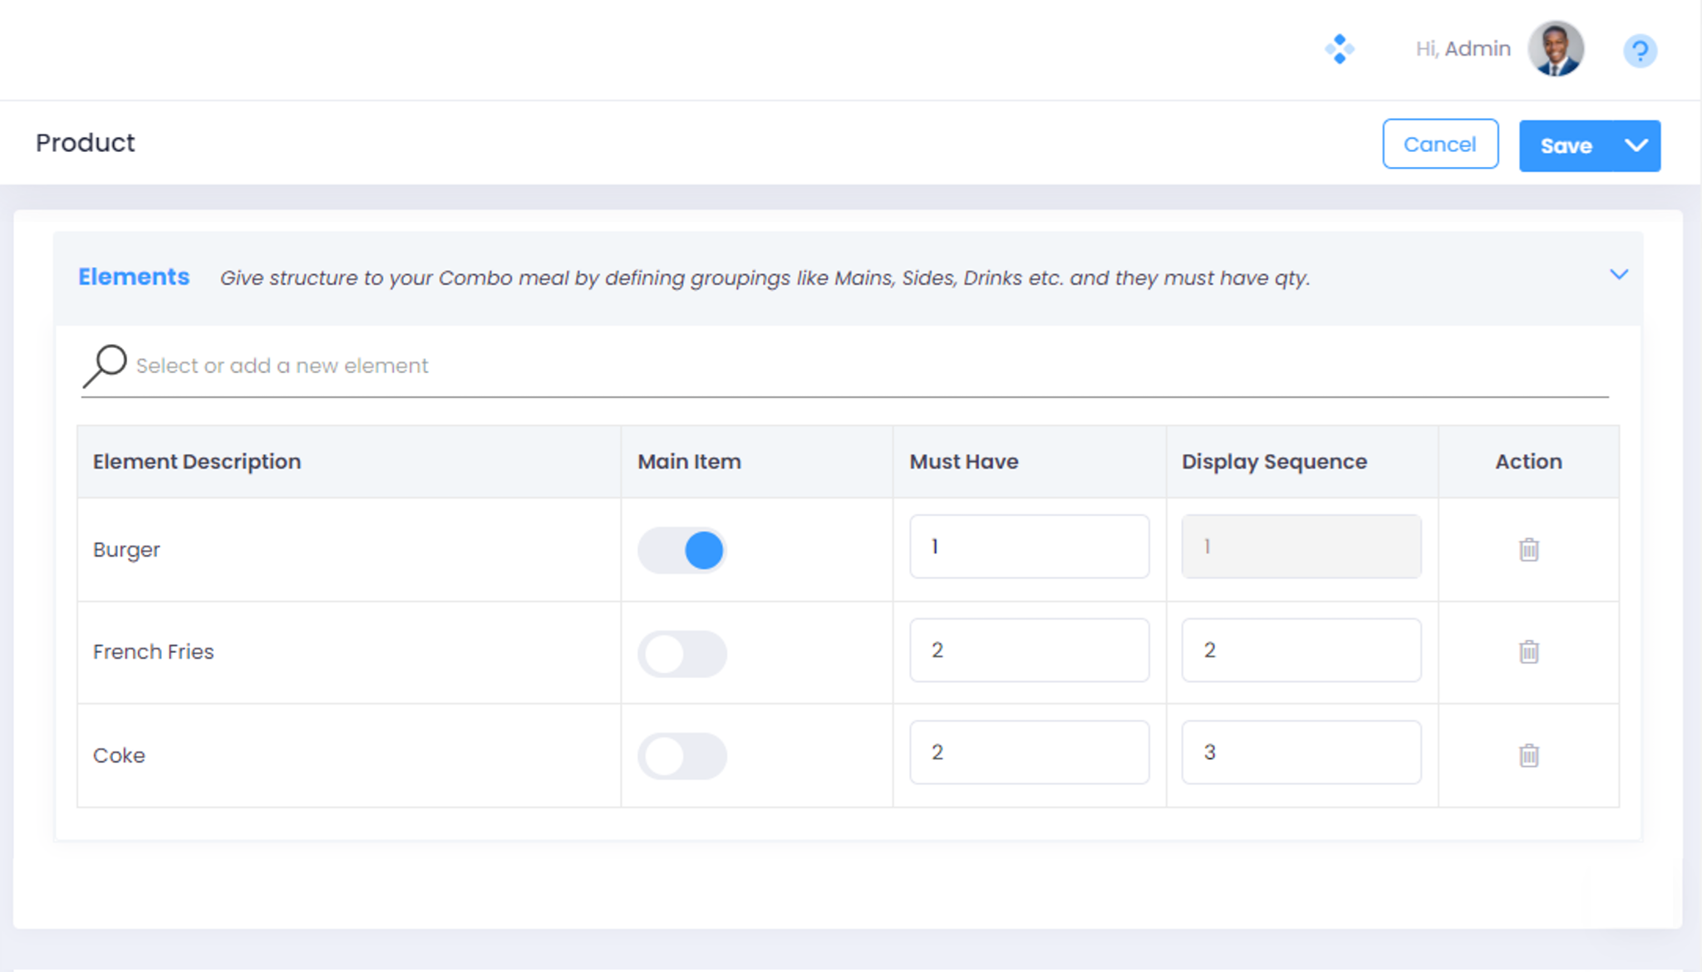
Task: Click the Elements section title
Action: click(x=134, y=277)
